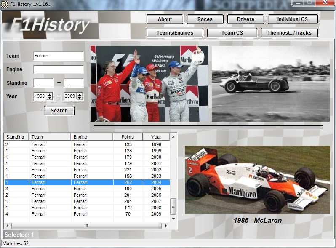Minimize the F1History window

298,3
